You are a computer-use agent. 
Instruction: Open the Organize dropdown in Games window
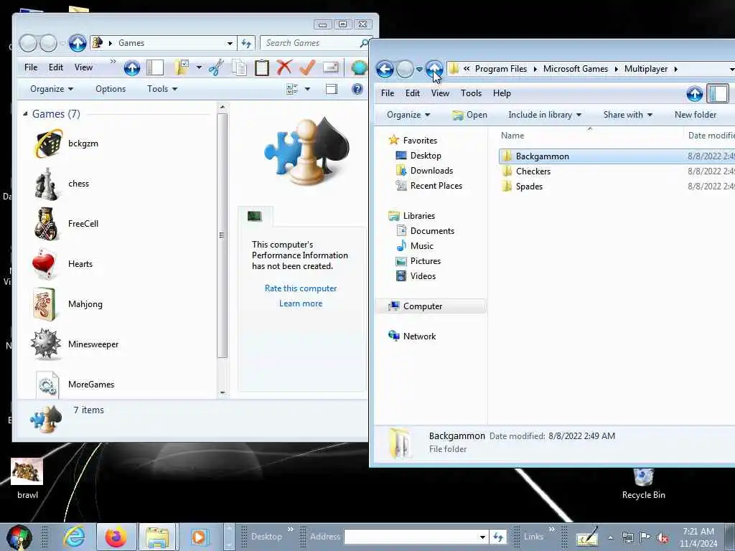click(52, 89)
